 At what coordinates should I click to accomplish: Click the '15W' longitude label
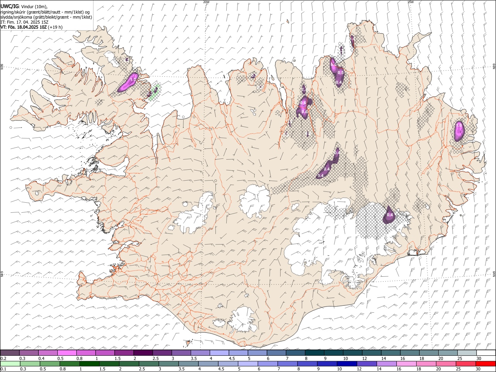410,2
